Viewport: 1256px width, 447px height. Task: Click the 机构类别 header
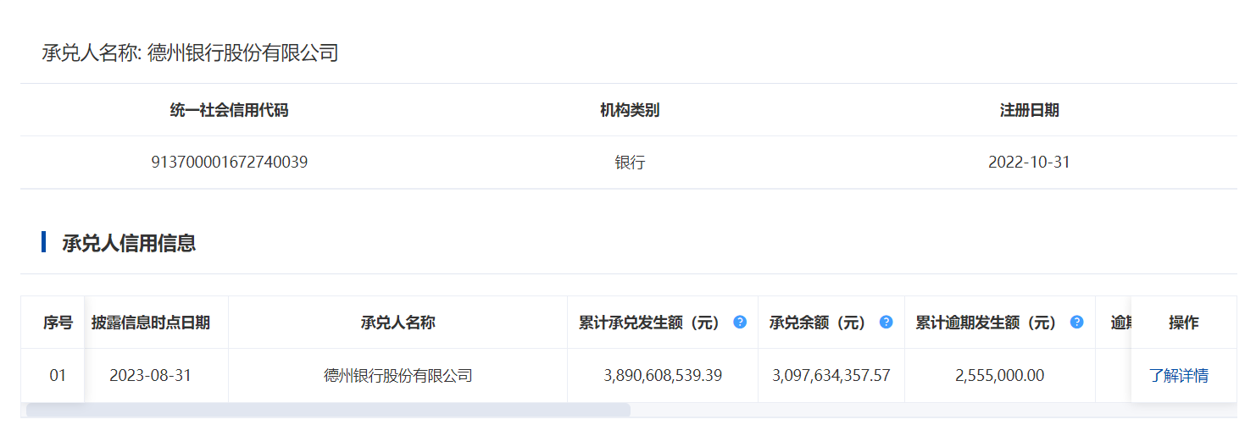(630, 110)
